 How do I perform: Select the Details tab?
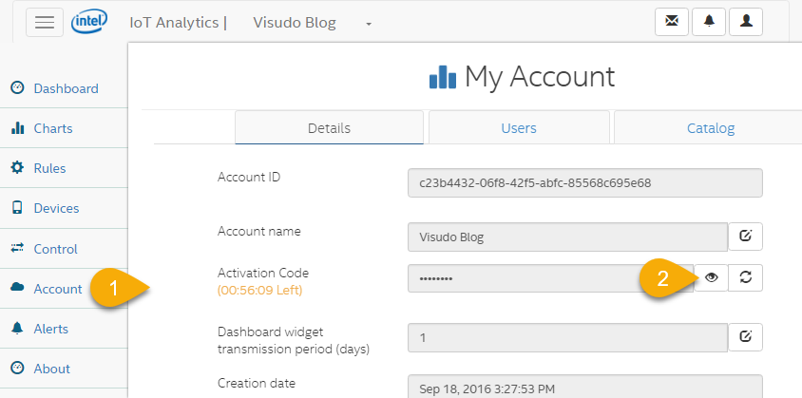pyautogui.click(x=329, y=128)
